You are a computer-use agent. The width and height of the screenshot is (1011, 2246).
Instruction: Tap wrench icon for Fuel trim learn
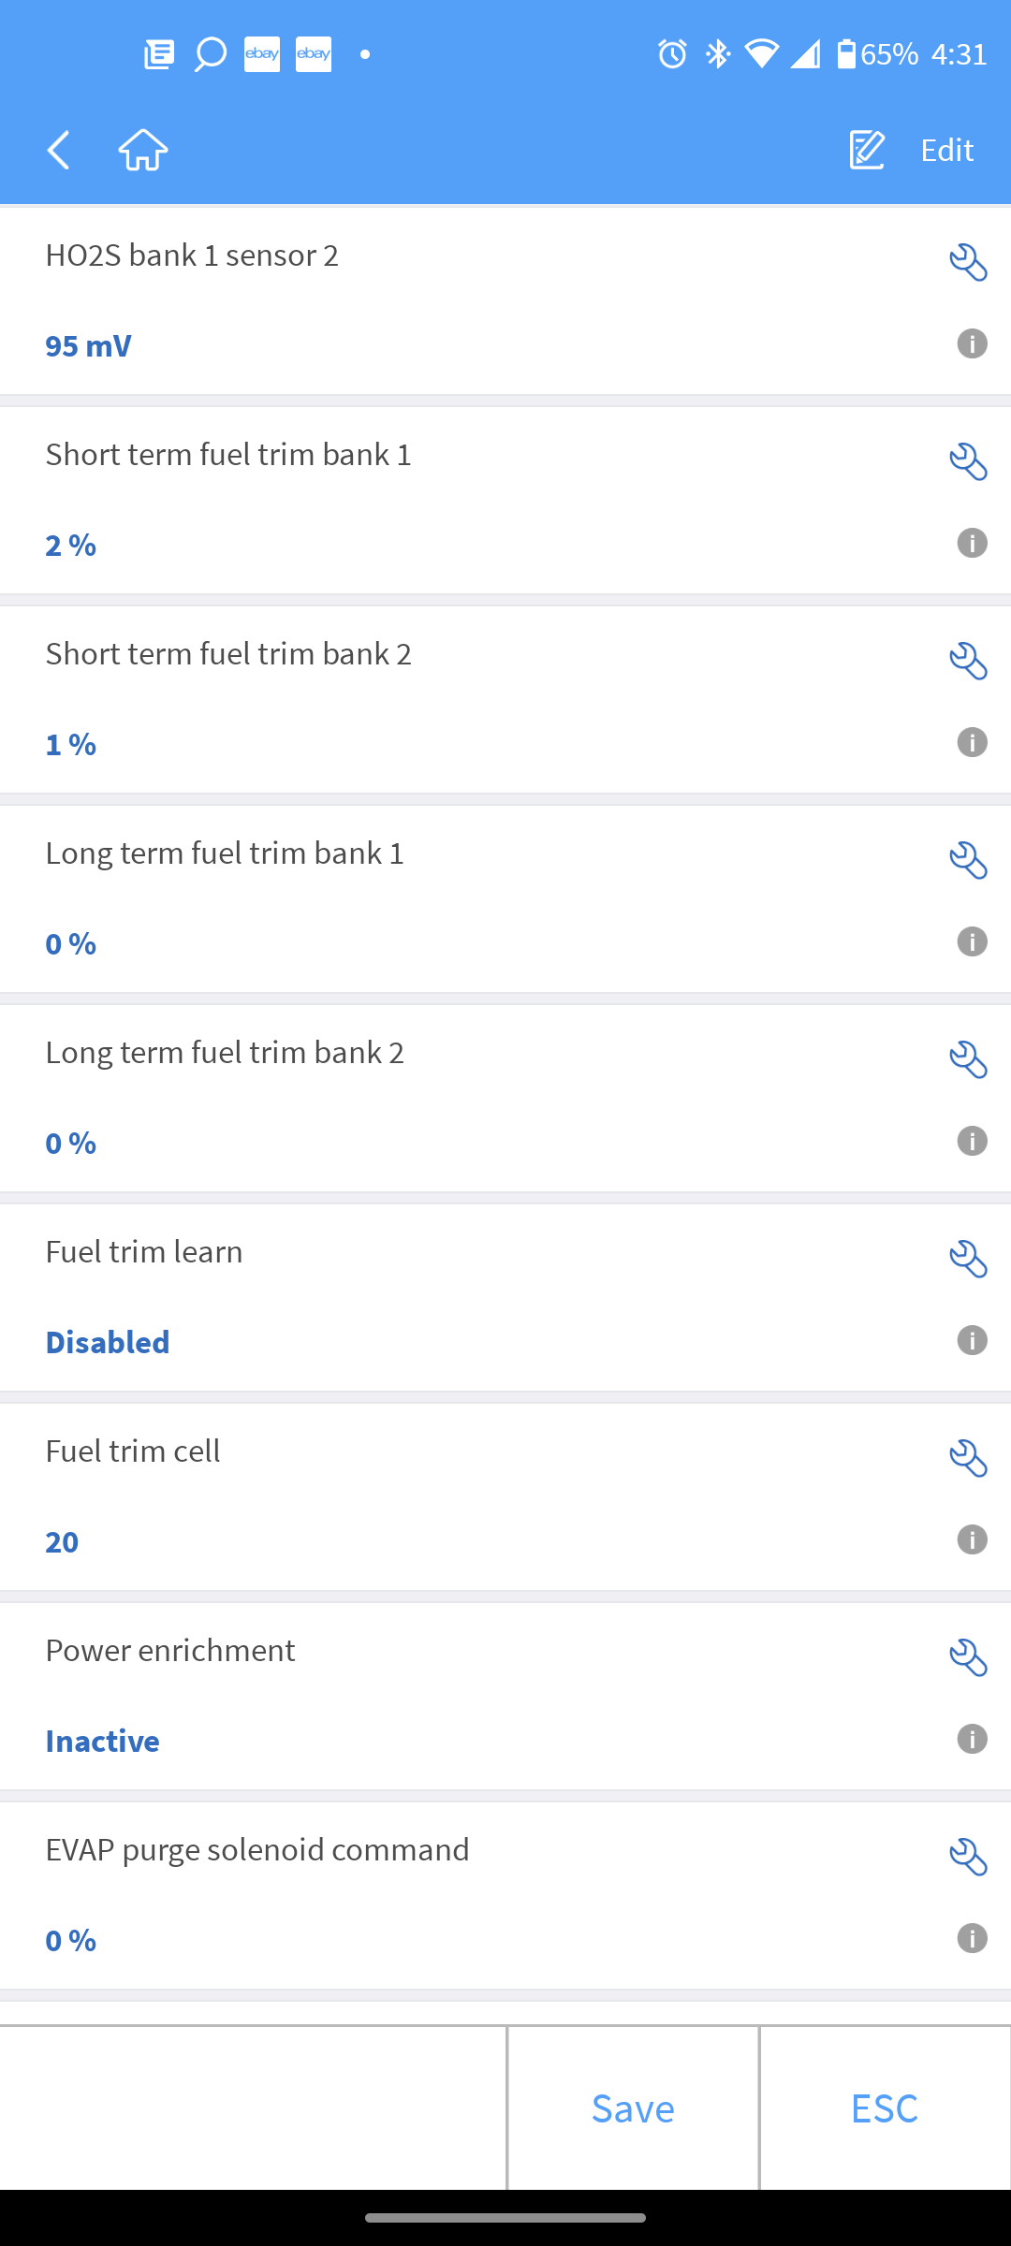[968, 1259]
